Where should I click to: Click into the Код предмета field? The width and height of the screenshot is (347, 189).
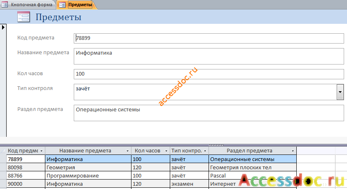[209, 38]
